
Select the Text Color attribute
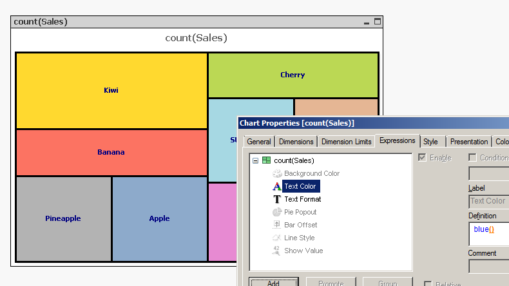(301, 186)
